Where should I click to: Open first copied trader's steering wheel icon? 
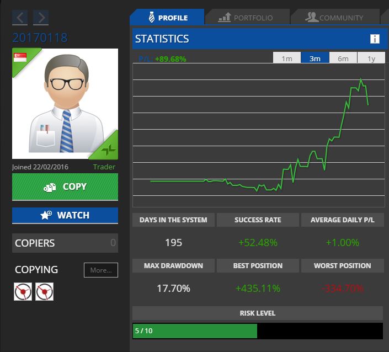point(23,291)
